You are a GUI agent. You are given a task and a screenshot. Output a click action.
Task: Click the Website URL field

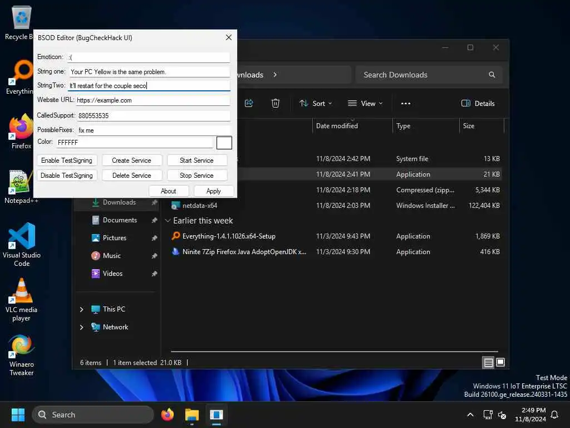[153, 100]
